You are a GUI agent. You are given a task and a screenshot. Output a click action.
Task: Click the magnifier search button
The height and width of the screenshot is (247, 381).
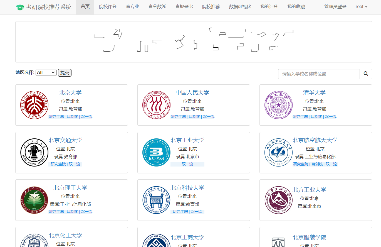point(366,74)
